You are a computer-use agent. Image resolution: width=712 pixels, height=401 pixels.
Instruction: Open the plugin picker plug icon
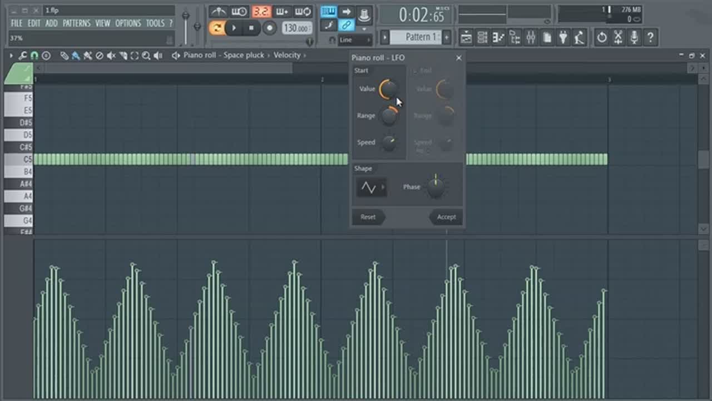[563, 37]
